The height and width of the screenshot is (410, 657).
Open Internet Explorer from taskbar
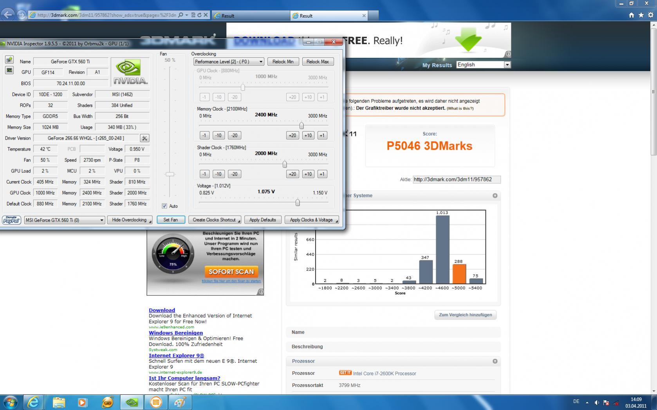[x=33, y=402]
